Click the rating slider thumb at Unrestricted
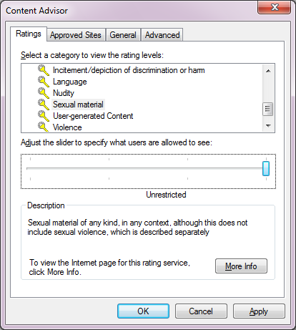Screen dimensions: 296x330 click(x=266, y=168)
